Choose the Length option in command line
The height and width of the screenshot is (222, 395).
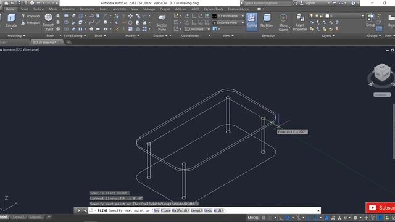point(197,210)
